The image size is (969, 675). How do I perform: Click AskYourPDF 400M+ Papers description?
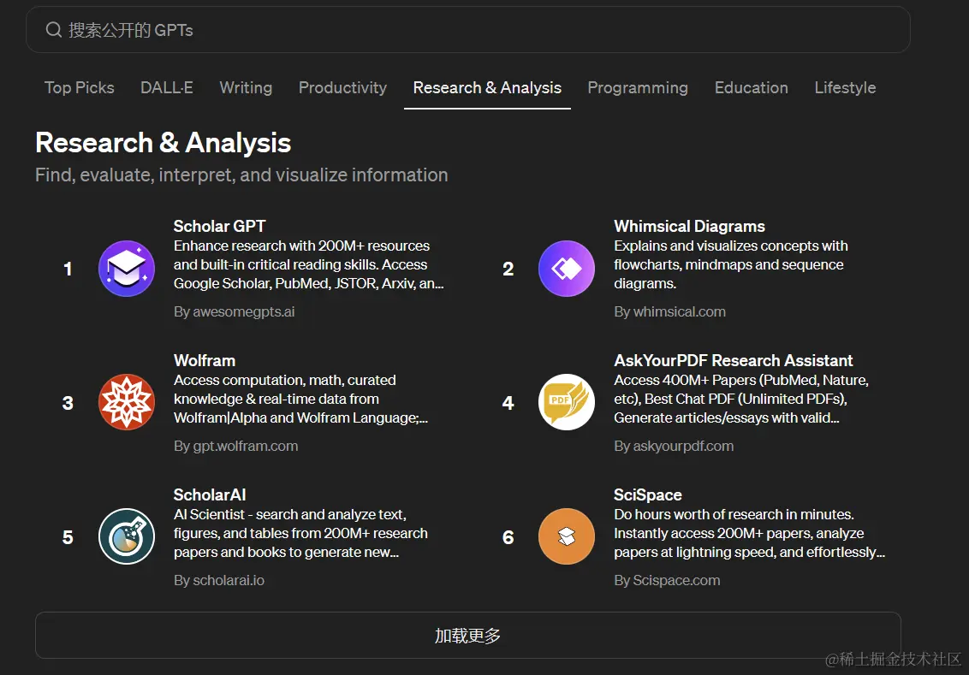(741, 399)
